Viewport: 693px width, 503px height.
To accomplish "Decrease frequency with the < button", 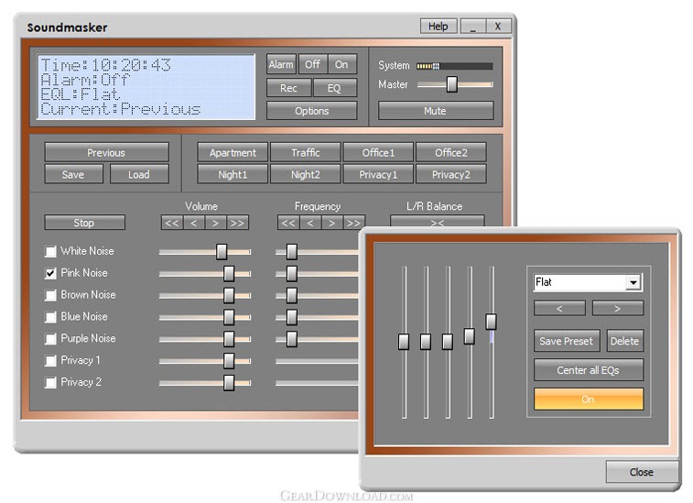I will click(310, 223).
